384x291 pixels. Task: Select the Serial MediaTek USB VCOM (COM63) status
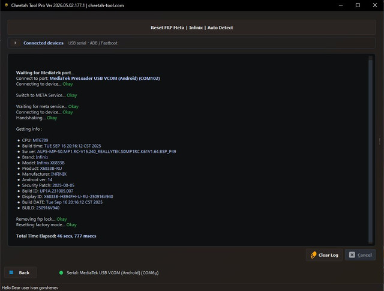(x=112, y=272)
